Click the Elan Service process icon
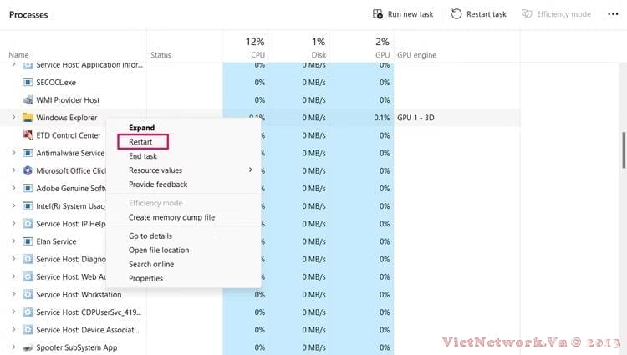The image size is (627, 355). 28,241
